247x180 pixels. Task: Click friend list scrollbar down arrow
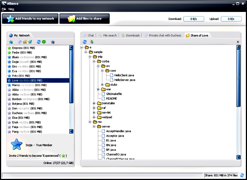point(71,131)
